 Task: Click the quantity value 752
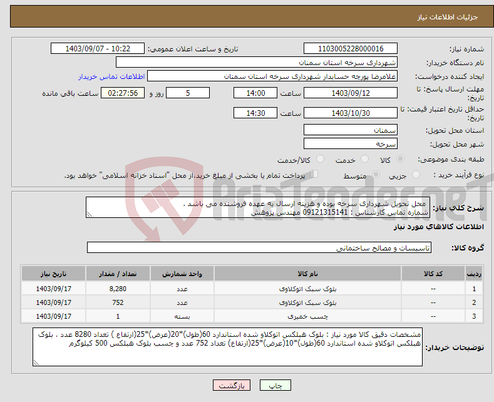point(118,302)
